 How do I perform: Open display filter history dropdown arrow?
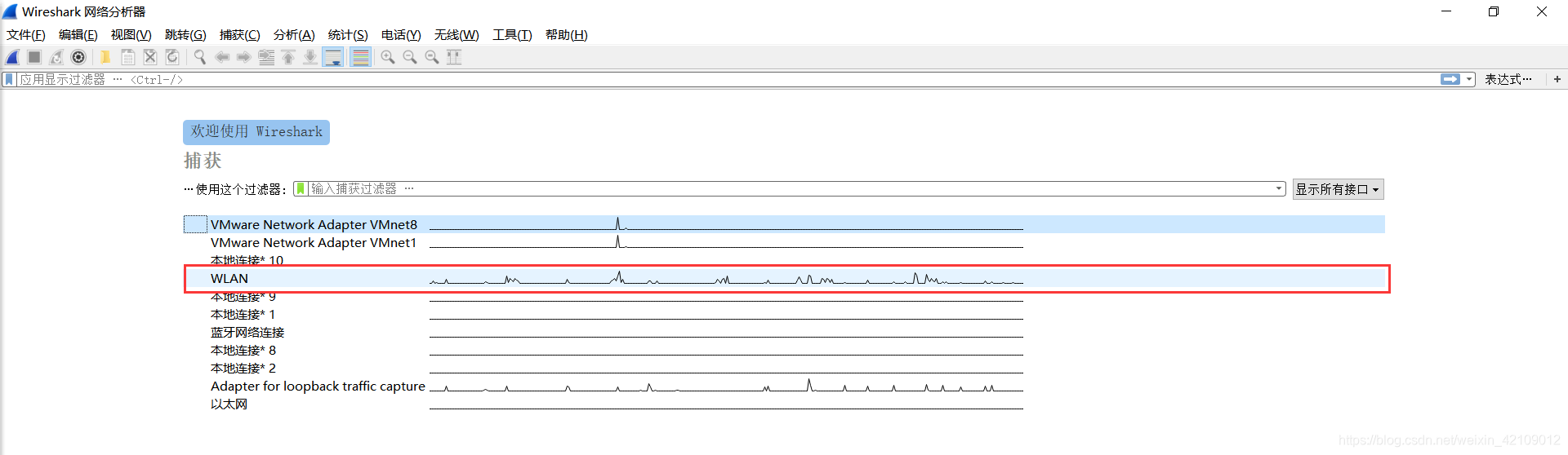click(x=1469, y=79)
